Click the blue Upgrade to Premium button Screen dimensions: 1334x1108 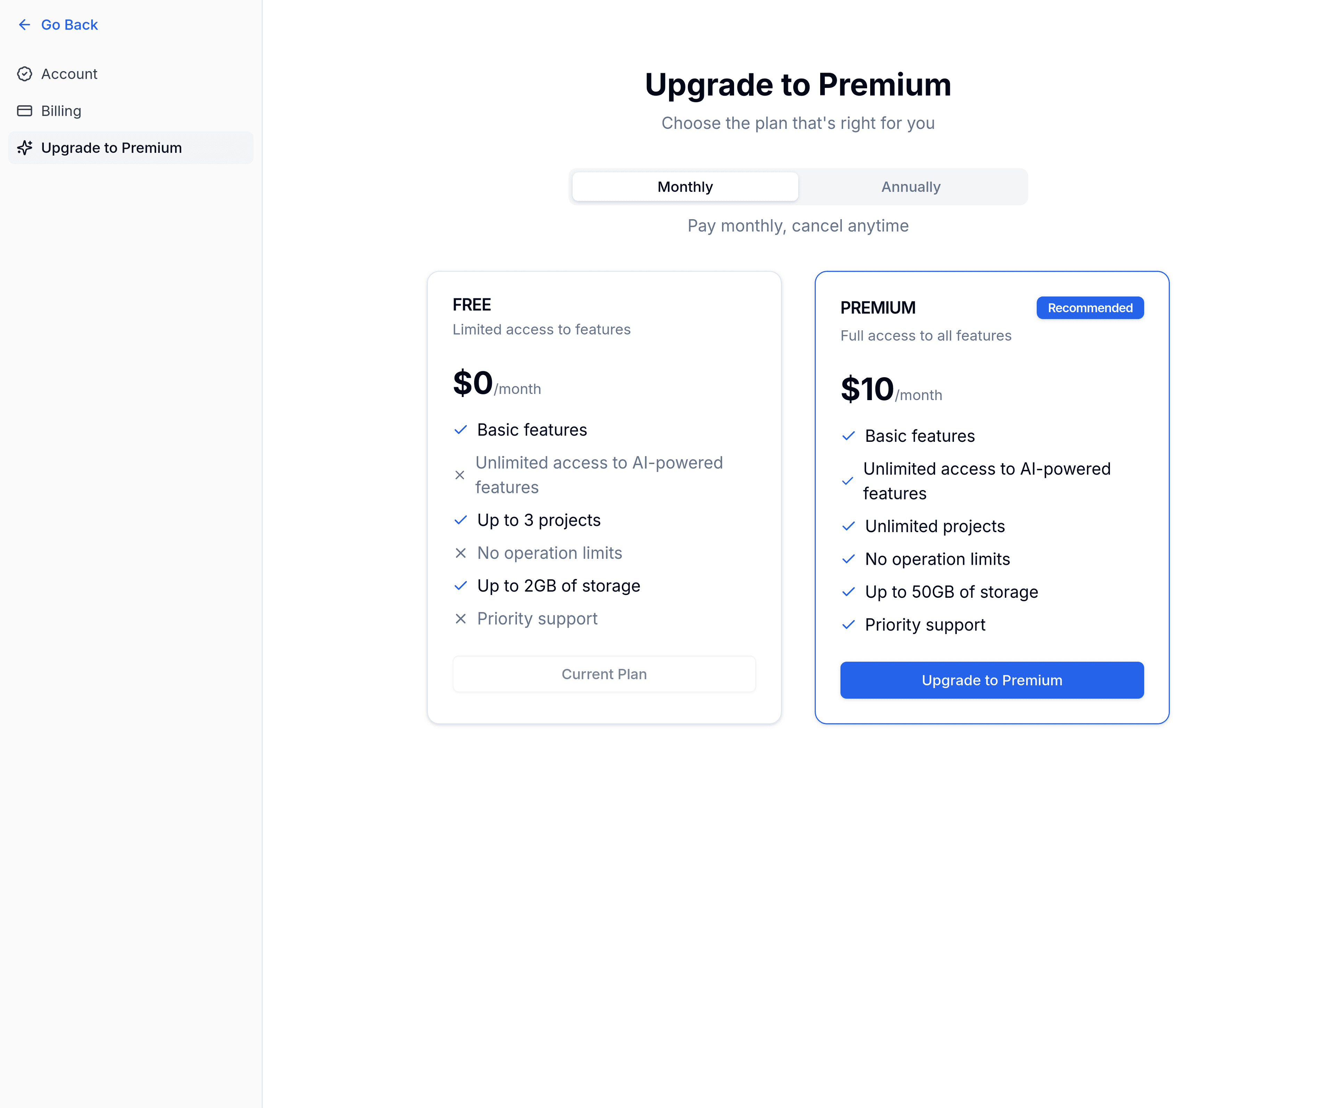click(x=991, y=680)
